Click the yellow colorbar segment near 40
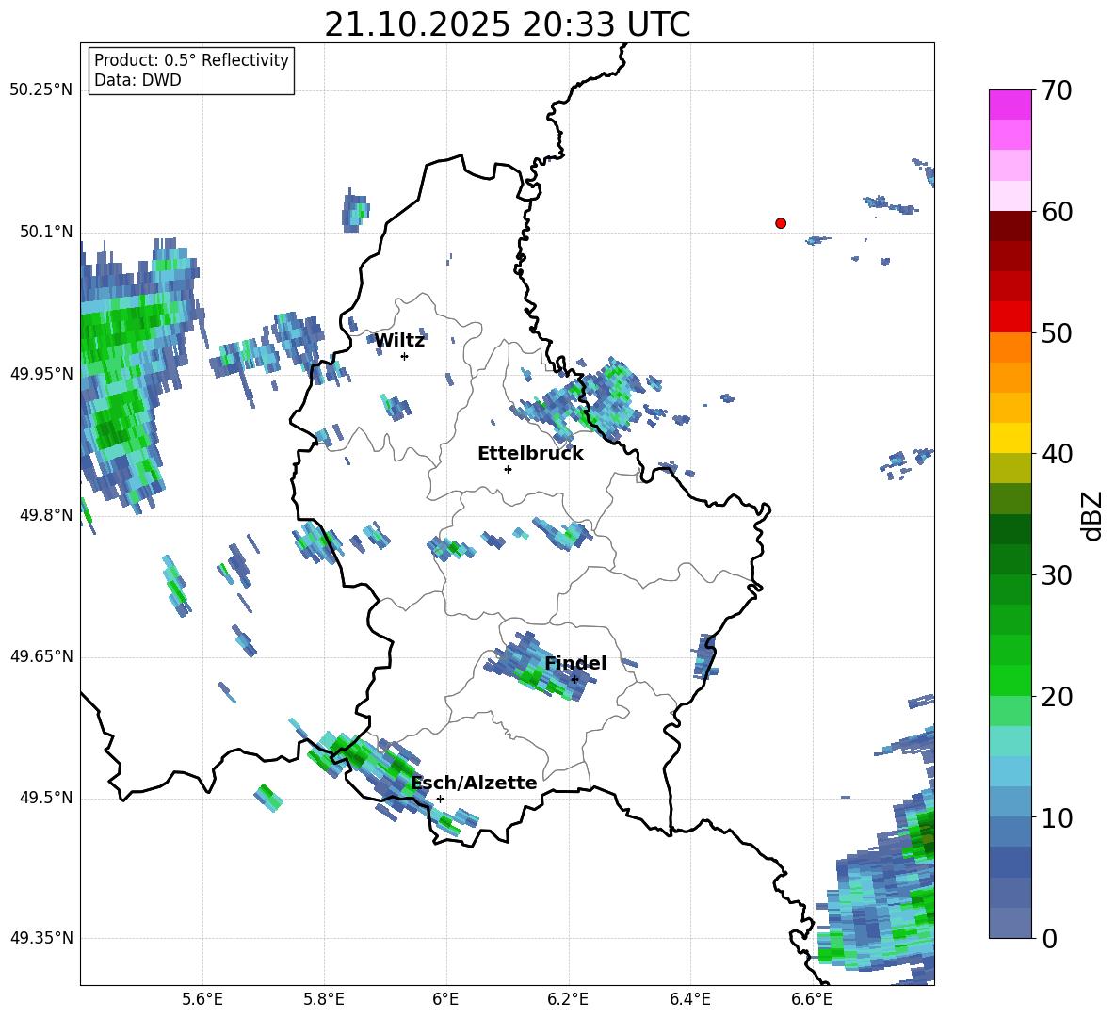This screenshot has height=1018, width=1115. click(1010, 439)
